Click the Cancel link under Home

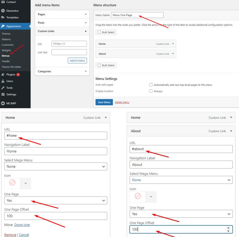(x=24, y=235)
